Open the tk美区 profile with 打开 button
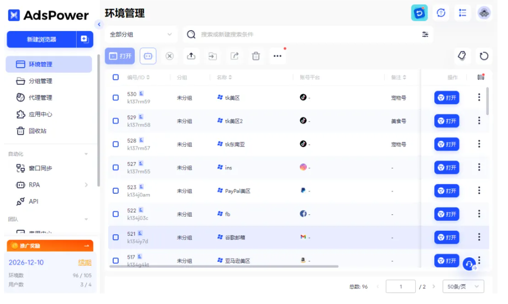Viewport: 508px width, 304px height. (x=447, y=98)
